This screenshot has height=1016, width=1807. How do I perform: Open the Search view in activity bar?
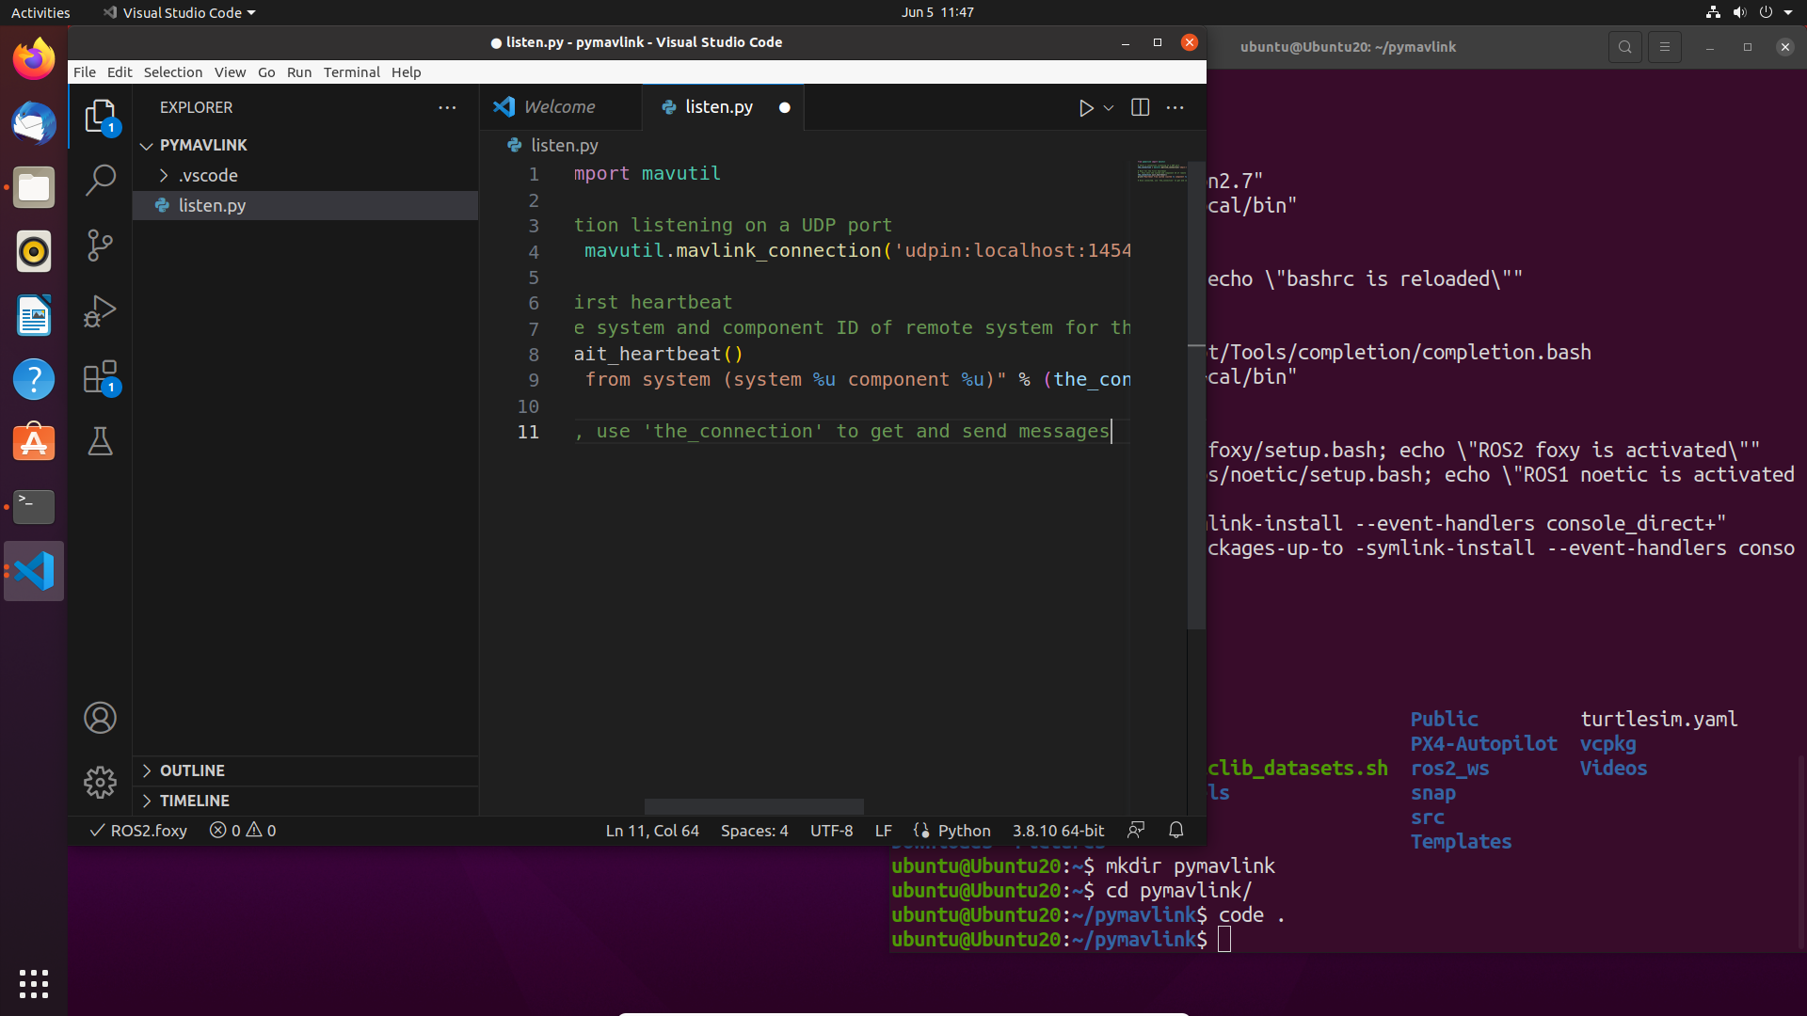[x=100, y=180]
